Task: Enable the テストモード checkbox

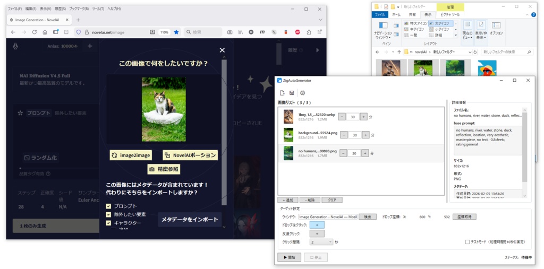Action: coord(467,242)
